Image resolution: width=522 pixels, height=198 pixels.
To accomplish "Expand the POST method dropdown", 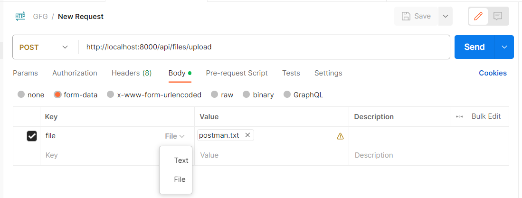I will [65, 47].
